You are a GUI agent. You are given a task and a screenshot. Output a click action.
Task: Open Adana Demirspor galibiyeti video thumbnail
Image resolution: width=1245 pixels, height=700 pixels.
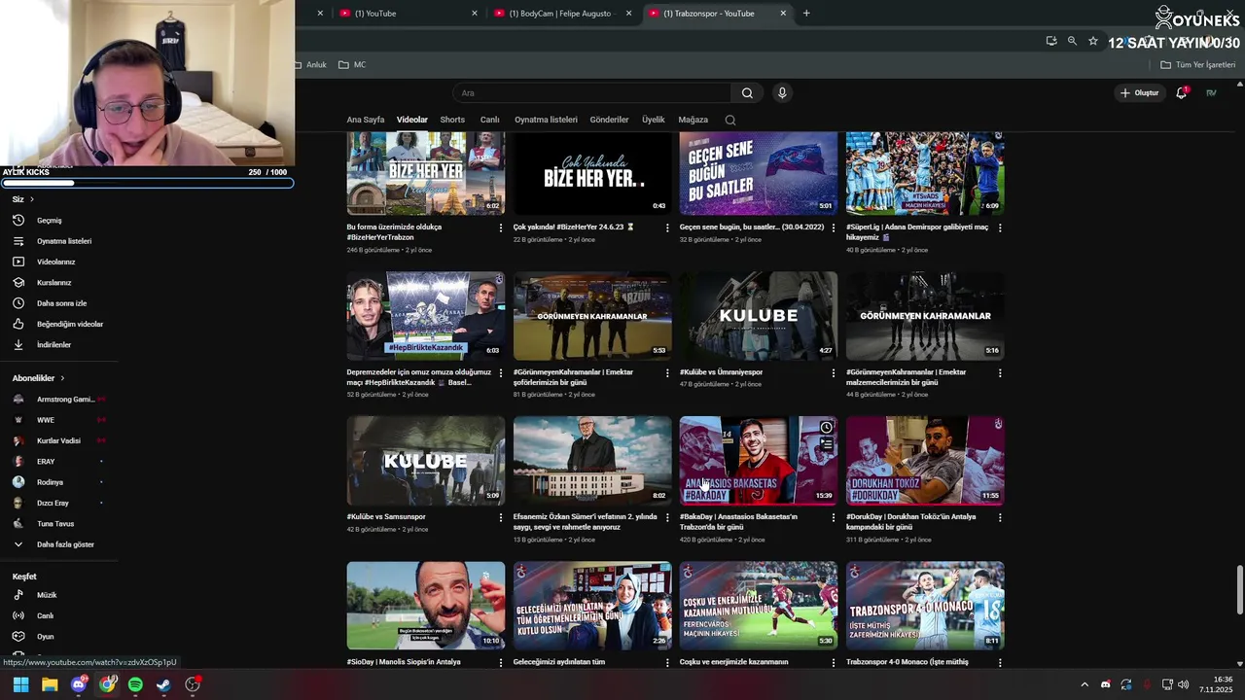(x=925, y=173)
